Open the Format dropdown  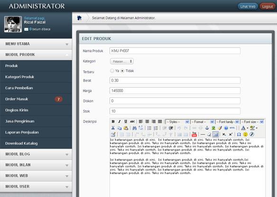(203, 122)
